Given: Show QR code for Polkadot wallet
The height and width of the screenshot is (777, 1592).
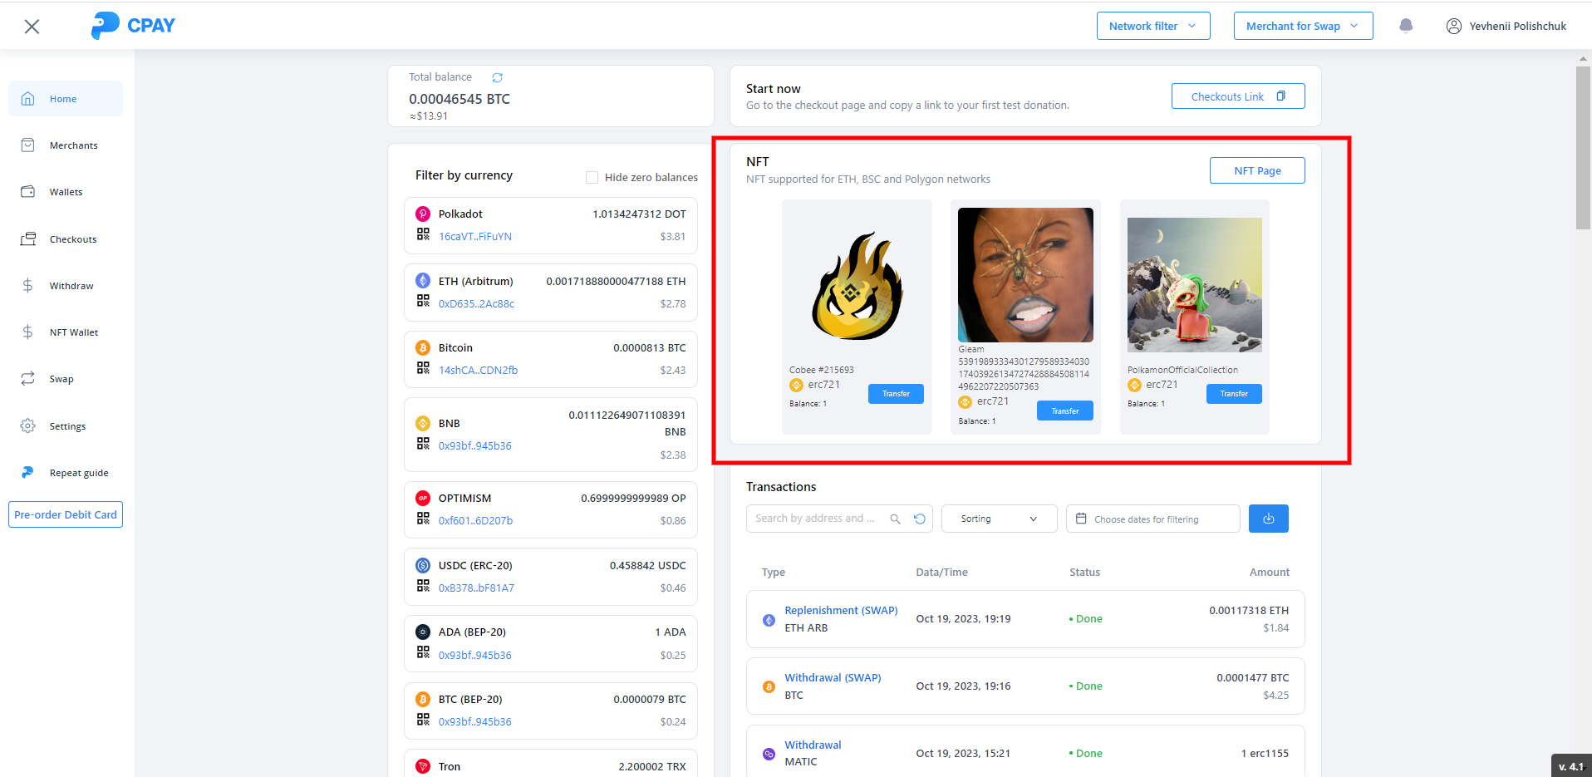Looking at the screenshot, I should pyautogui.click(x=423, y=234).
